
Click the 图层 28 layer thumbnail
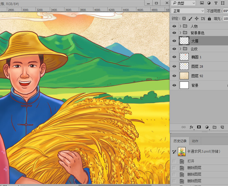click(184, 66)
